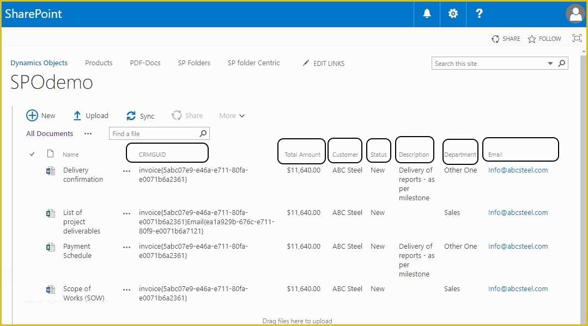Screen dimensions: 588x326
Task: Open the Products navigation link
Action: point(99,63)
